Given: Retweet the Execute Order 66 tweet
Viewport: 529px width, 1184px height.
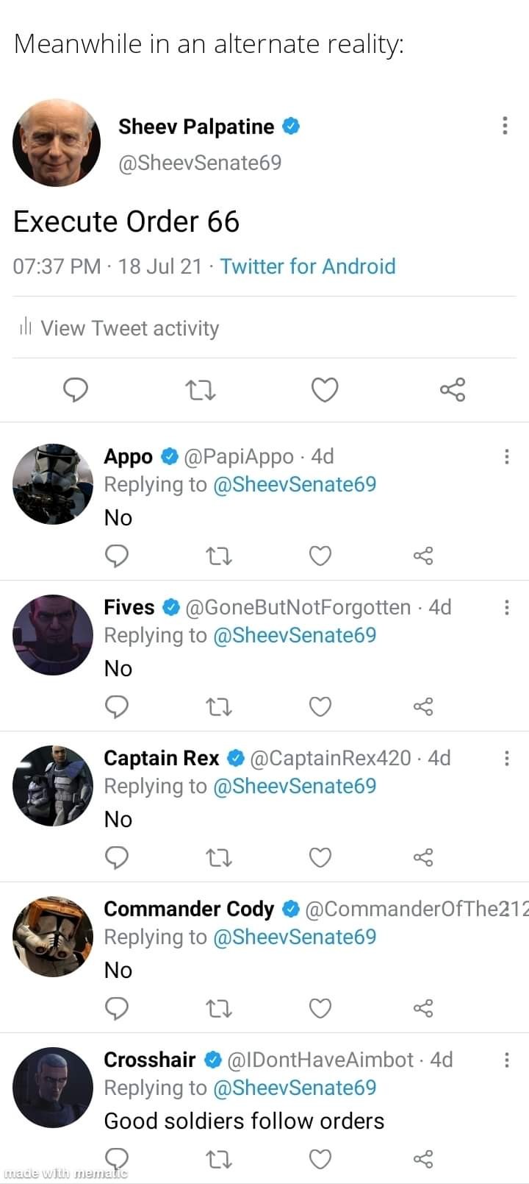Looking at the screenshot, I should tap(201, 389).
